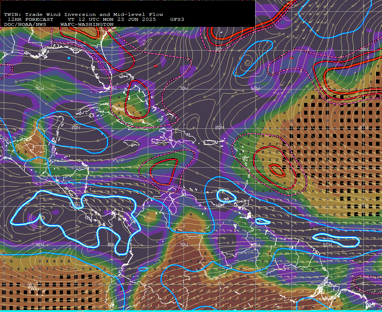Select the 50W label beside the elongated blue contour
This screenshot has height=312, width=382.
coord(327,244)
